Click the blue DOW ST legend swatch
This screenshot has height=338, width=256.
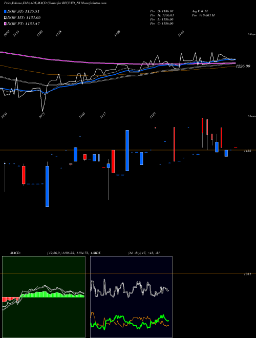pos(5,11)
